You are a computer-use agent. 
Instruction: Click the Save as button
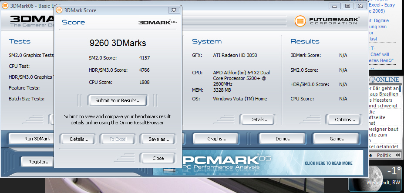159,139
